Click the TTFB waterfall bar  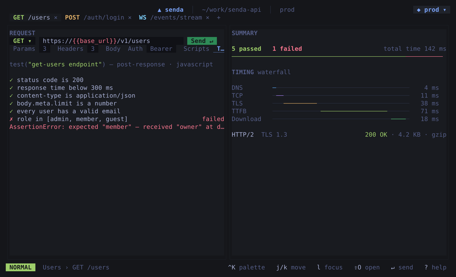[354, 111]
